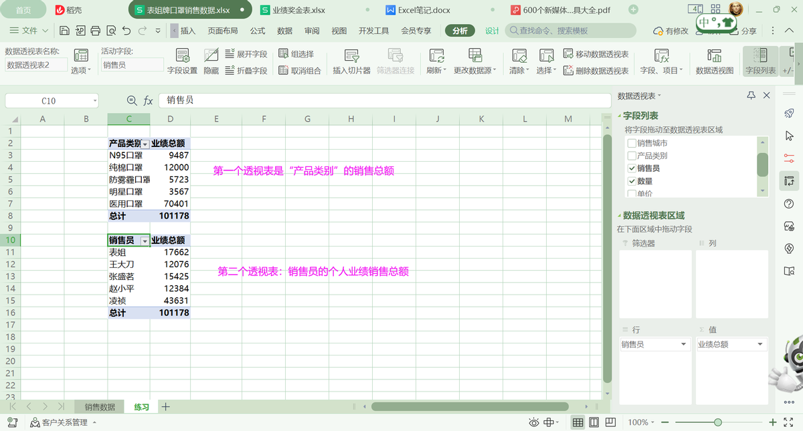The width and height of the screenshot is (803, 431).
Task: Open 数据透视图 pivot chart
Action: [715, 61]
